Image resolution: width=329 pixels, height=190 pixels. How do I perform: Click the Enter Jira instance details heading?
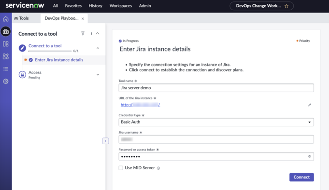[x=155, y=49]
